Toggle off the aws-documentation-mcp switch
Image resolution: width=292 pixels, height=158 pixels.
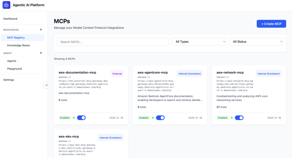tap(81, 118)
